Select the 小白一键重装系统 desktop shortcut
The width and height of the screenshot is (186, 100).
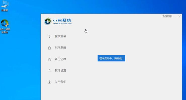pos(5,26)
